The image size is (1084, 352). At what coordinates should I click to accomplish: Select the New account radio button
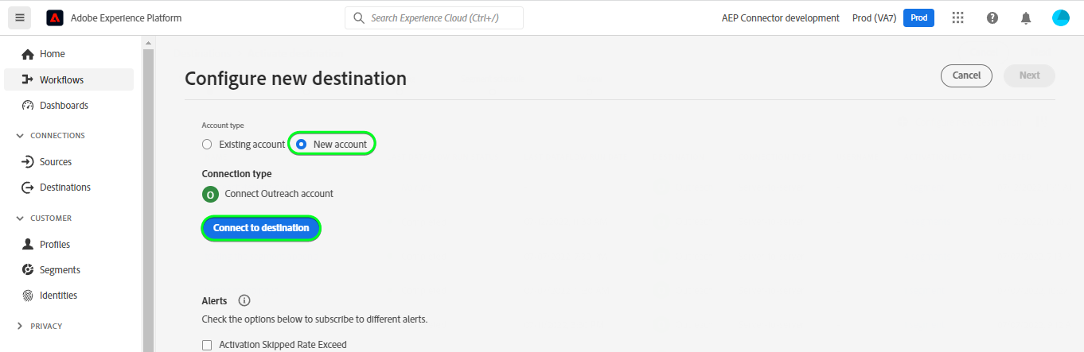tap(302, 145)
